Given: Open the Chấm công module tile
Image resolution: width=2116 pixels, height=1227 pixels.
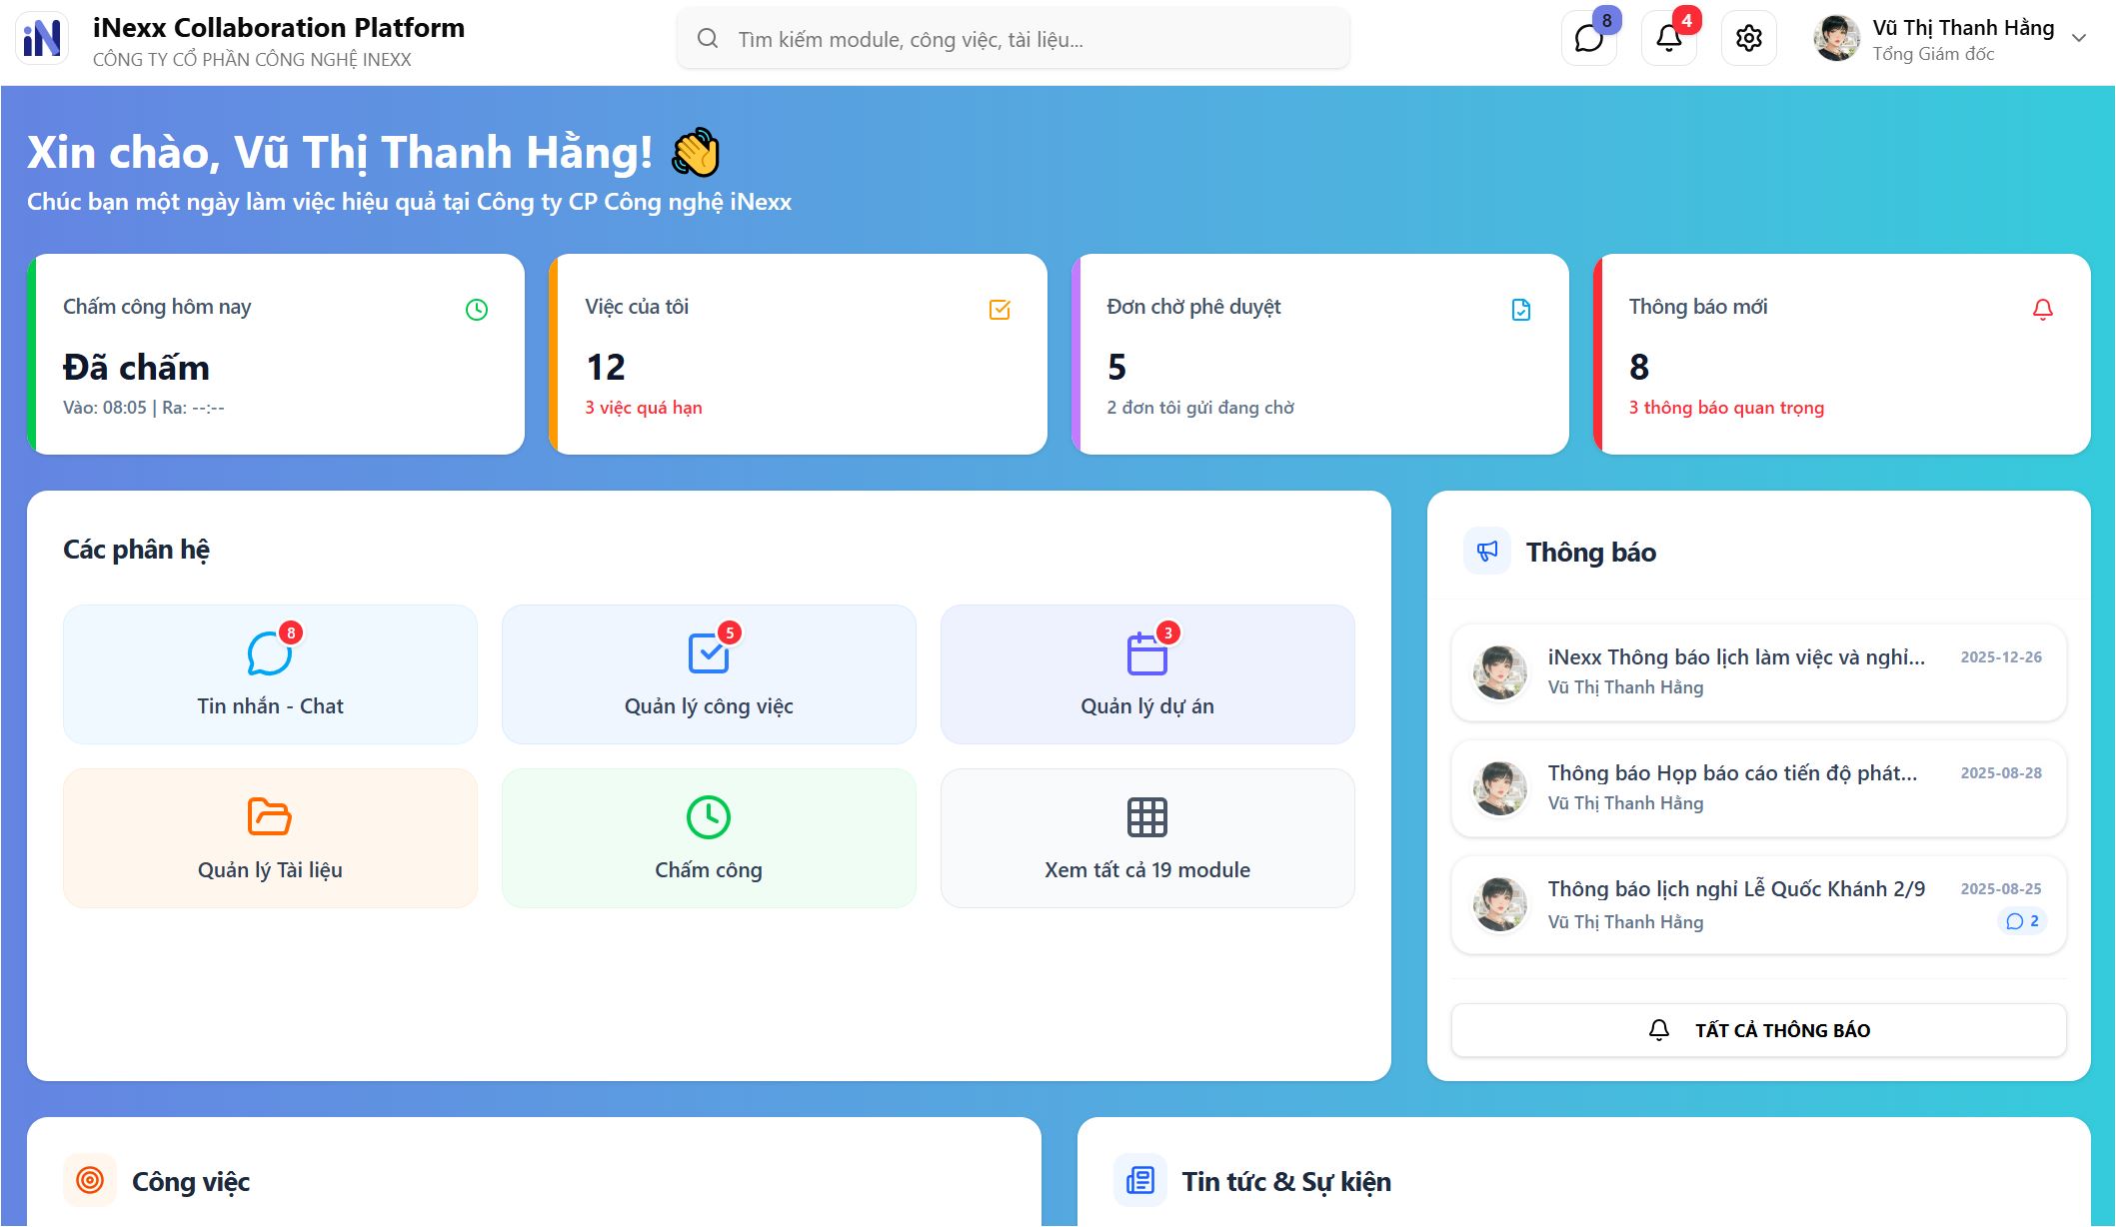Looking at the screenshot, I should [x=709, y=838].
